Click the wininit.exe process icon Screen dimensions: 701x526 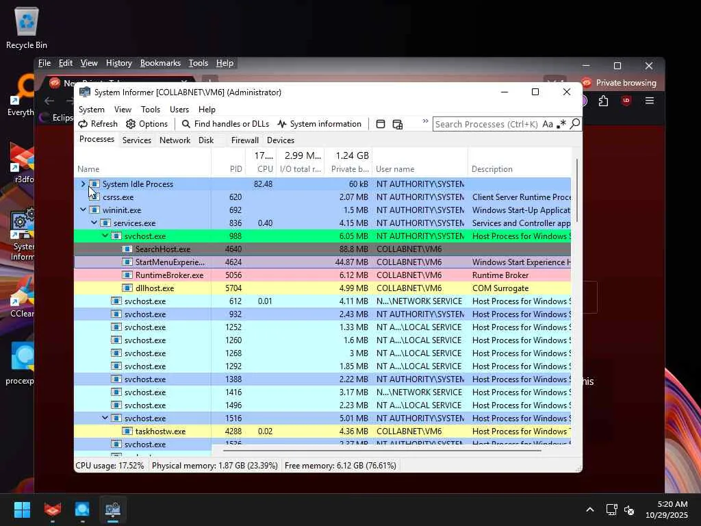[x=94, y=210]
